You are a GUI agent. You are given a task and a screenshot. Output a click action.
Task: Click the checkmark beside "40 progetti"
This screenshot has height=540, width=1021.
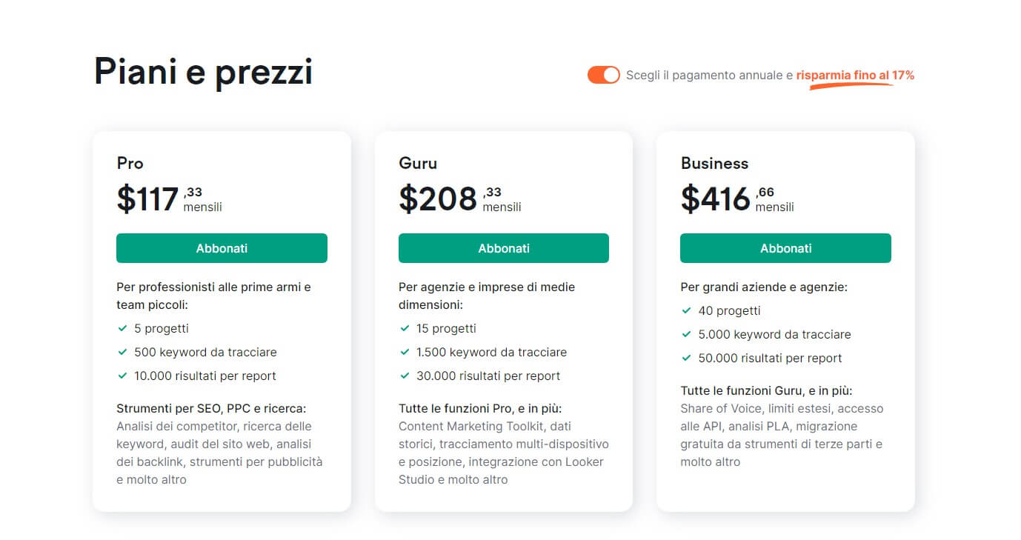686,310
